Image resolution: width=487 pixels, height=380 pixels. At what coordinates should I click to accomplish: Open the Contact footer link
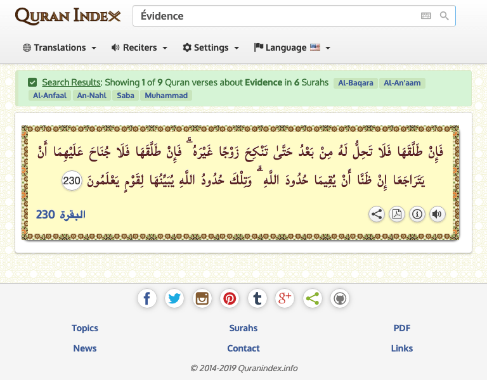click(x=243, y=348)
